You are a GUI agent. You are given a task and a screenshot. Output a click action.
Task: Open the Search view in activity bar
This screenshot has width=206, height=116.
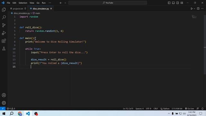coord(4,17)
